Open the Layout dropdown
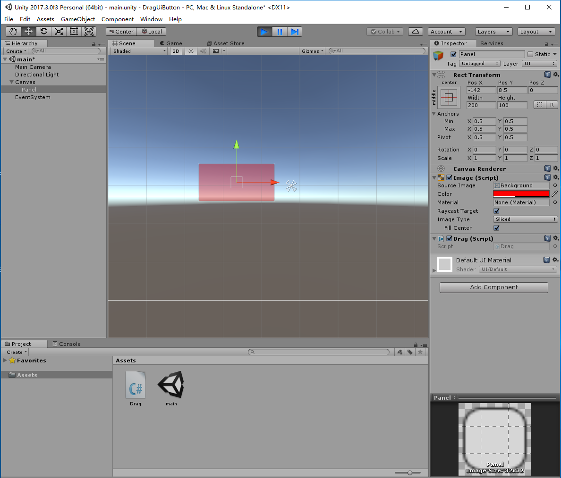 (x=536, y=32)
